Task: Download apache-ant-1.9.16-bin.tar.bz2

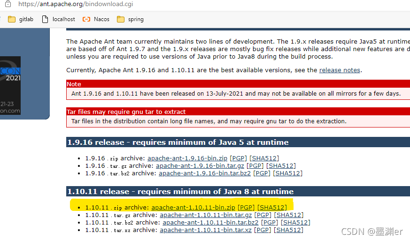Action: click(x=204, y=173)
